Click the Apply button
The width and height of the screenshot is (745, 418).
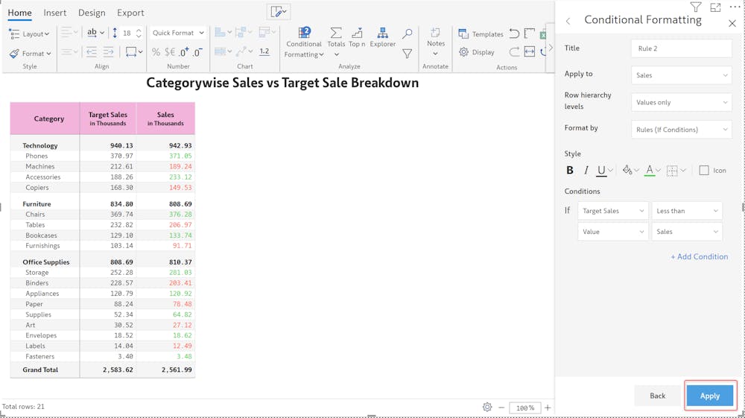click(x=710, y=396)
